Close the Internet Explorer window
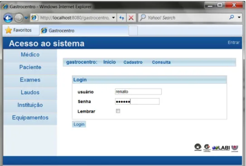 coord(234,5)
